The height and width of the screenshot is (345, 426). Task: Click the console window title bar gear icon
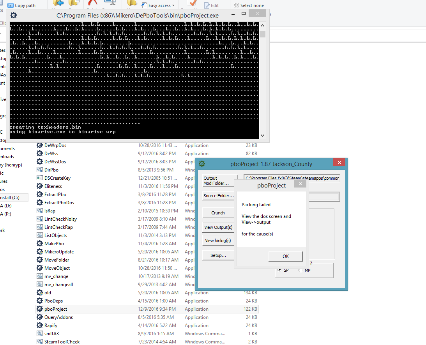coord(14,15)
